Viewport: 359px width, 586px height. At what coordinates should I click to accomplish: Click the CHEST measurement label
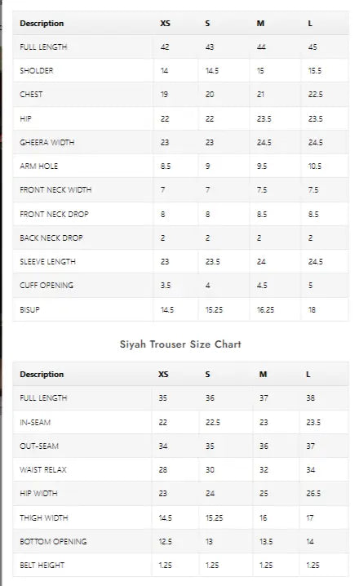point(31,94)
